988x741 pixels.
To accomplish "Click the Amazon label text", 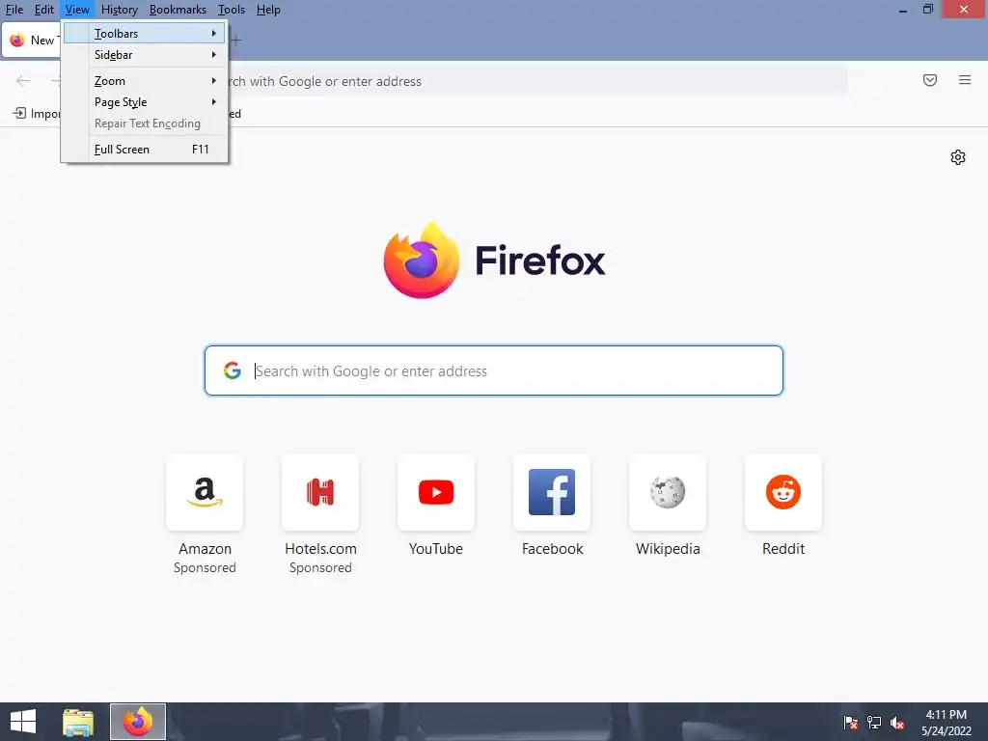I will 205,549.
